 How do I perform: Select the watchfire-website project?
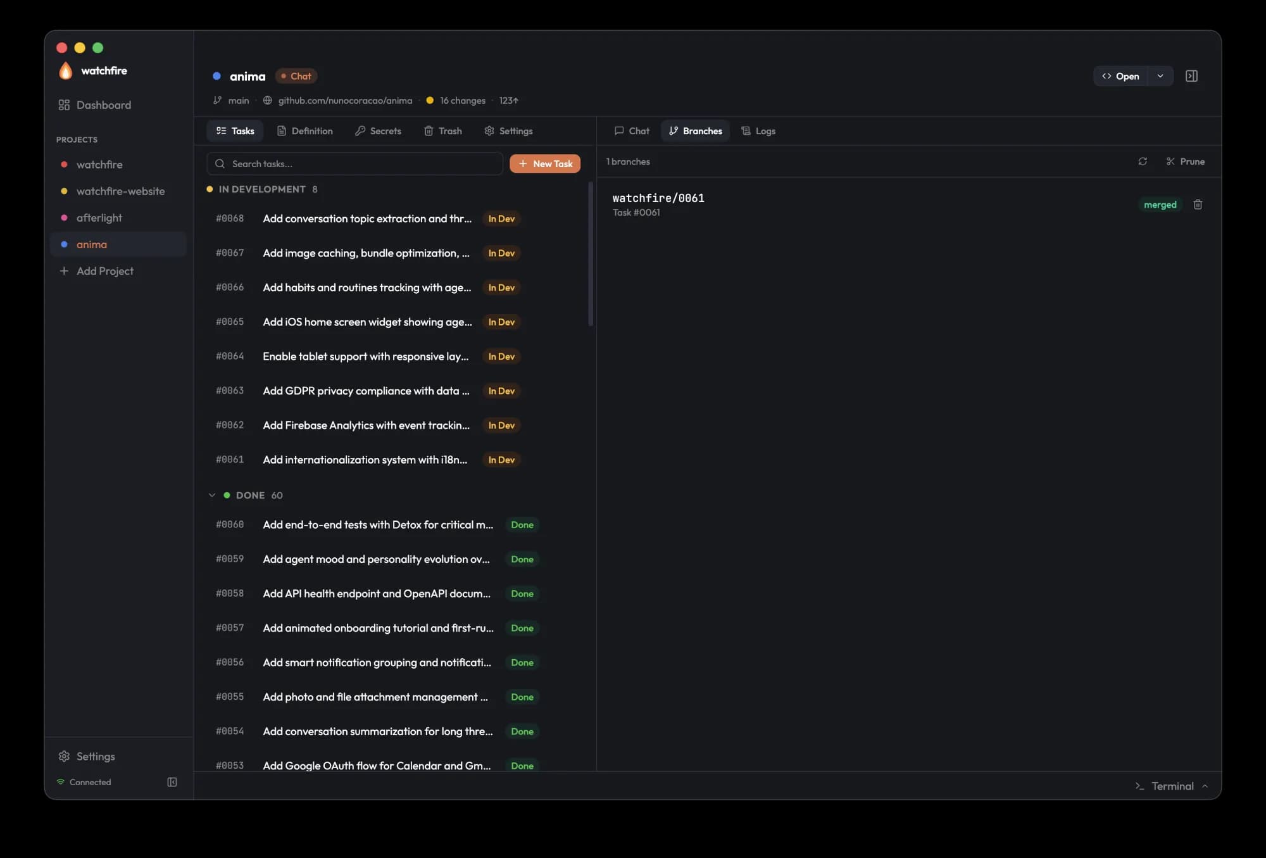tap(118, 191)
